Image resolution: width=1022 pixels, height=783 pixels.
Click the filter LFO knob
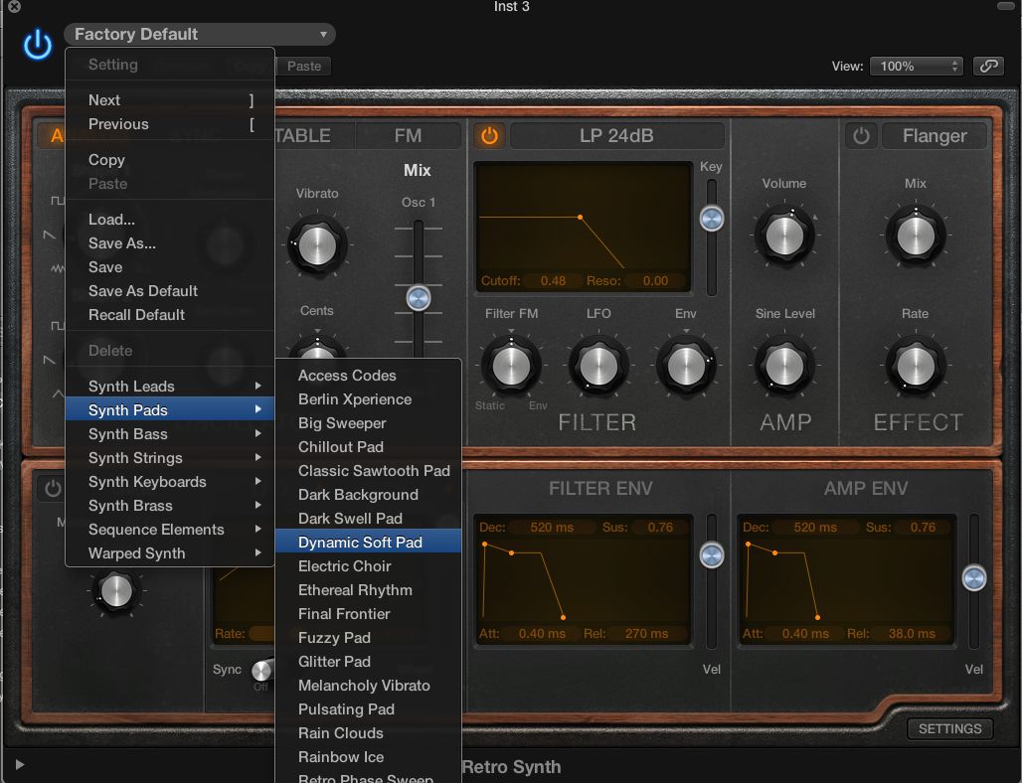[598, 366]
